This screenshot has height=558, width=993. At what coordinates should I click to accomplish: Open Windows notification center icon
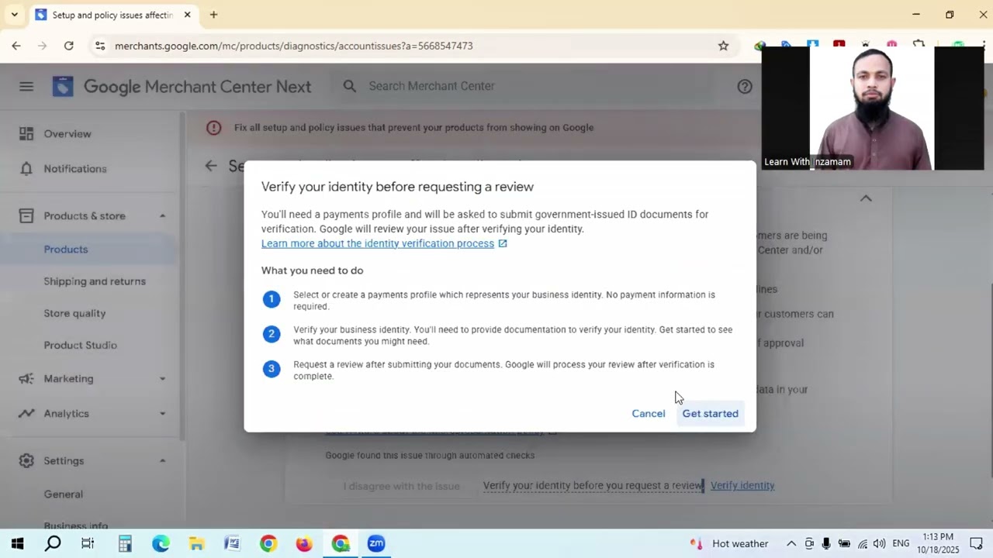pos(977,543)
